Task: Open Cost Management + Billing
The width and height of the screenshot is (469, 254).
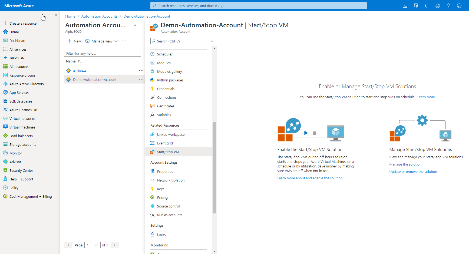Action: click(x=31, y=197)
